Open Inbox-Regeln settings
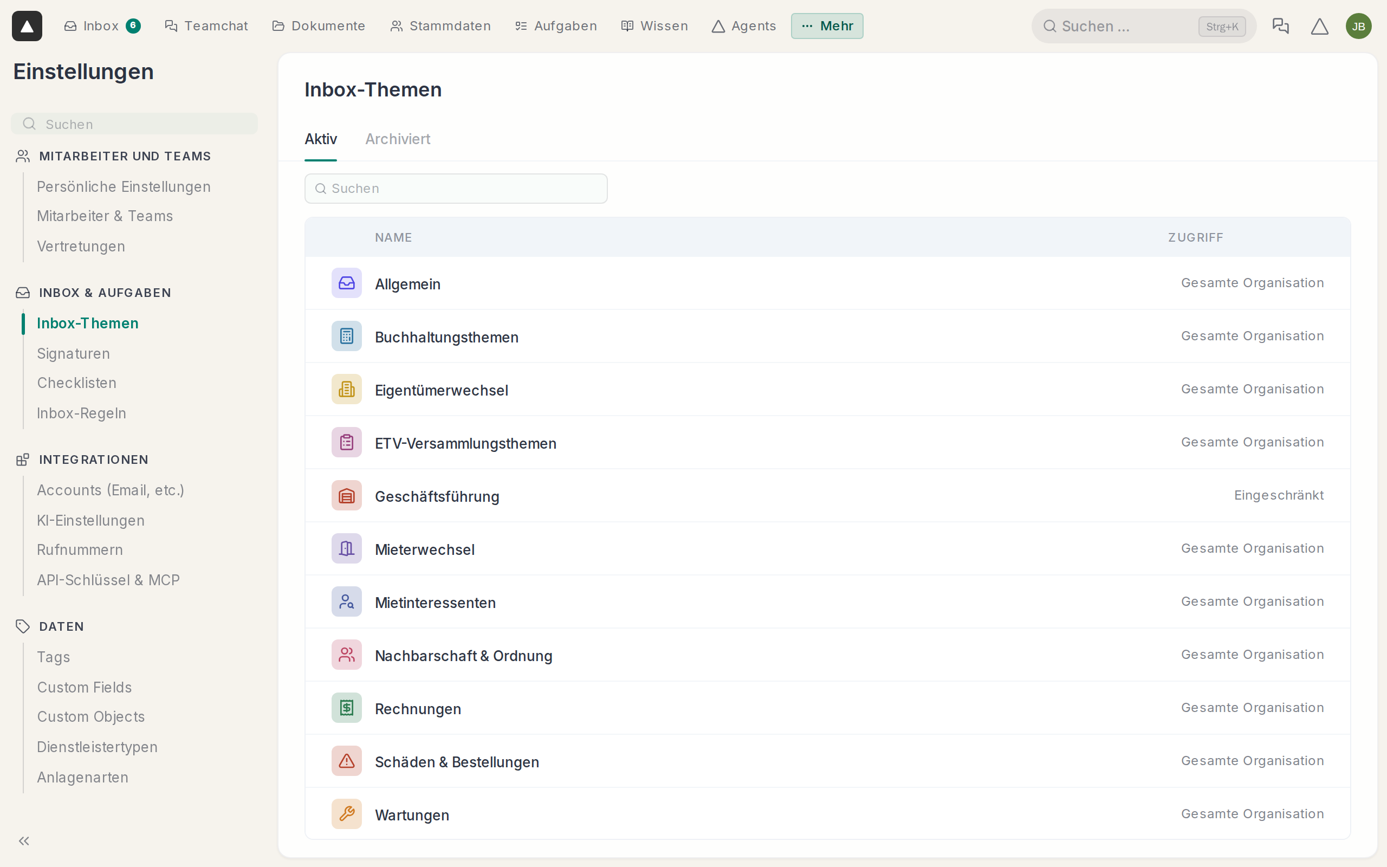1387x867 pixels. point(81,413)
